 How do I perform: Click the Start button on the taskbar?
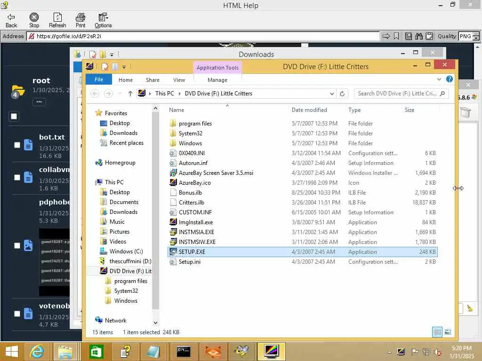point(11,352)
